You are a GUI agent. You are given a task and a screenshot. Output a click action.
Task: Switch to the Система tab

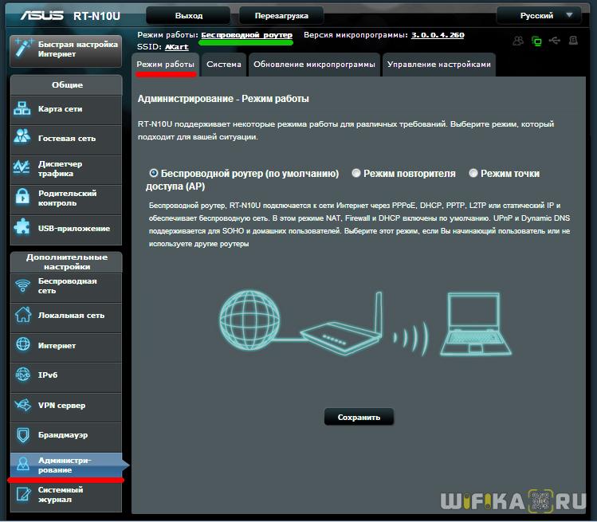coord(224,65)
